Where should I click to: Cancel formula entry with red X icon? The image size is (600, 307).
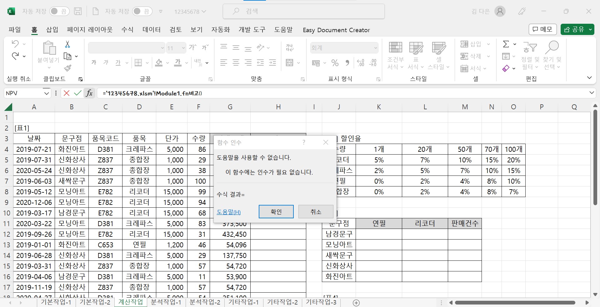point(66,93)
